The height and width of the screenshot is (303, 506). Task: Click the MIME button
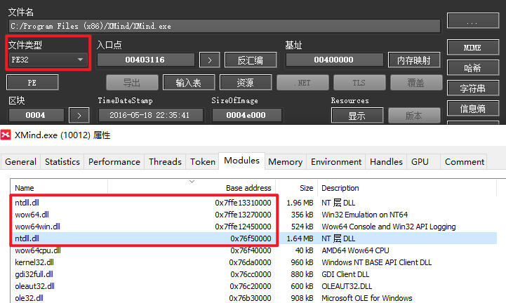click(x=473, y=48)
